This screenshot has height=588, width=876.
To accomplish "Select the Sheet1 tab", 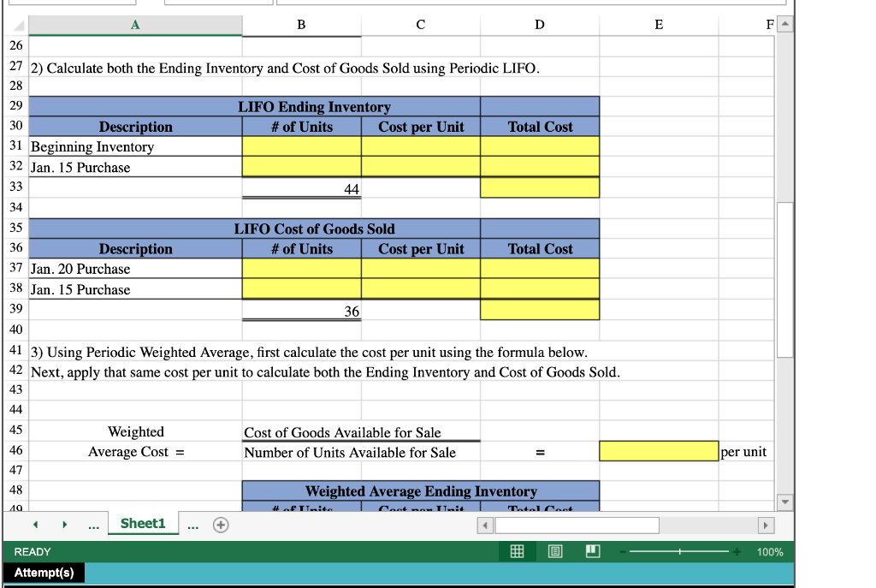I will [143, 524].
